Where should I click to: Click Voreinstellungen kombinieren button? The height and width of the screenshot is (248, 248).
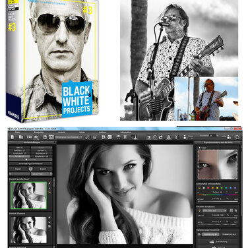31,164
